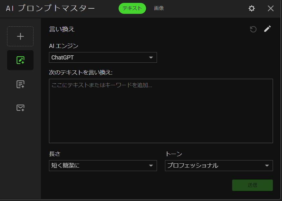Click the 言い換え heading
This screenshot has width=282, height=201.
[x=62, y=29]
